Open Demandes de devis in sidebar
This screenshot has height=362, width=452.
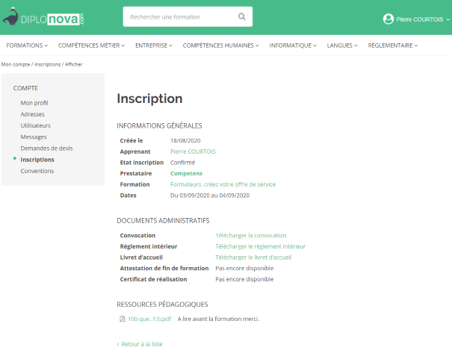coord(46,148)
